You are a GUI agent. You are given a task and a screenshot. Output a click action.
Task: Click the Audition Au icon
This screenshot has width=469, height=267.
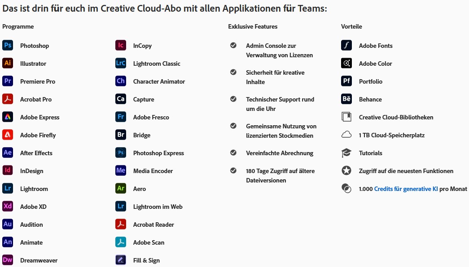tap(8, 224)
